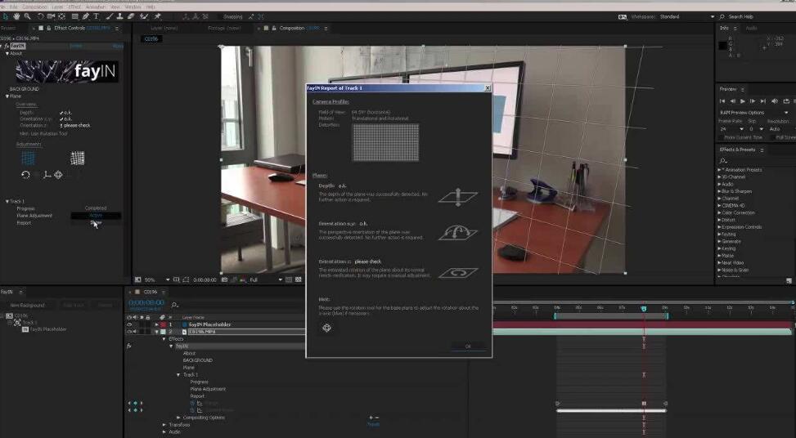The height and width of the screenshot is (438, 796).
Task: Open the Layer menu
Action: pyautogui.click(x=57, y=7)
